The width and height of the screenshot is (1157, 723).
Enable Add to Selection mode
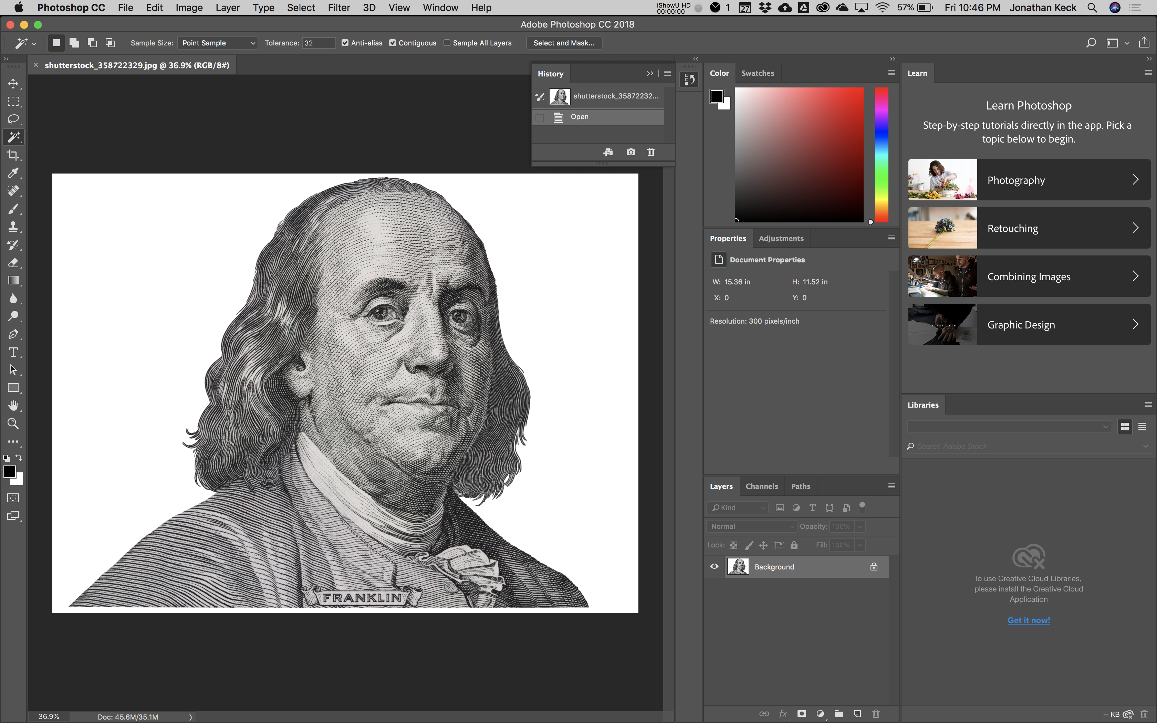coord(74,43)
